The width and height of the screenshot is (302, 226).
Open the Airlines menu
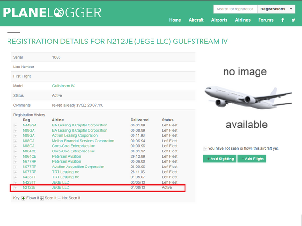tap(243, 20)
